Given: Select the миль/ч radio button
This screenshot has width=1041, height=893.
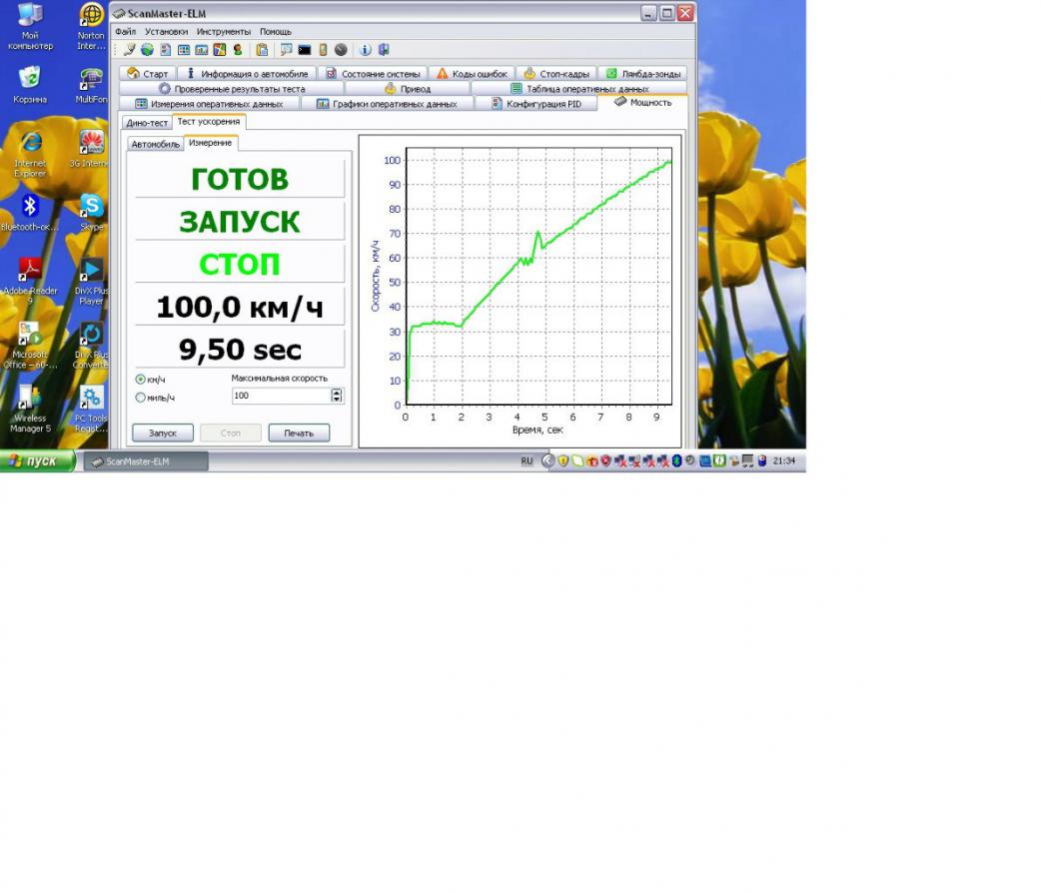Looking at the screenshot, I should tap(141, 398).
